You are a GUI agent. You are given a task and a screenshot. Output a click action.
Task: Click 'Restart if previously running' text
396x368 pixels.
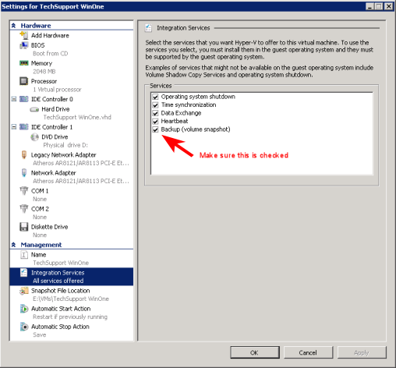70,317
